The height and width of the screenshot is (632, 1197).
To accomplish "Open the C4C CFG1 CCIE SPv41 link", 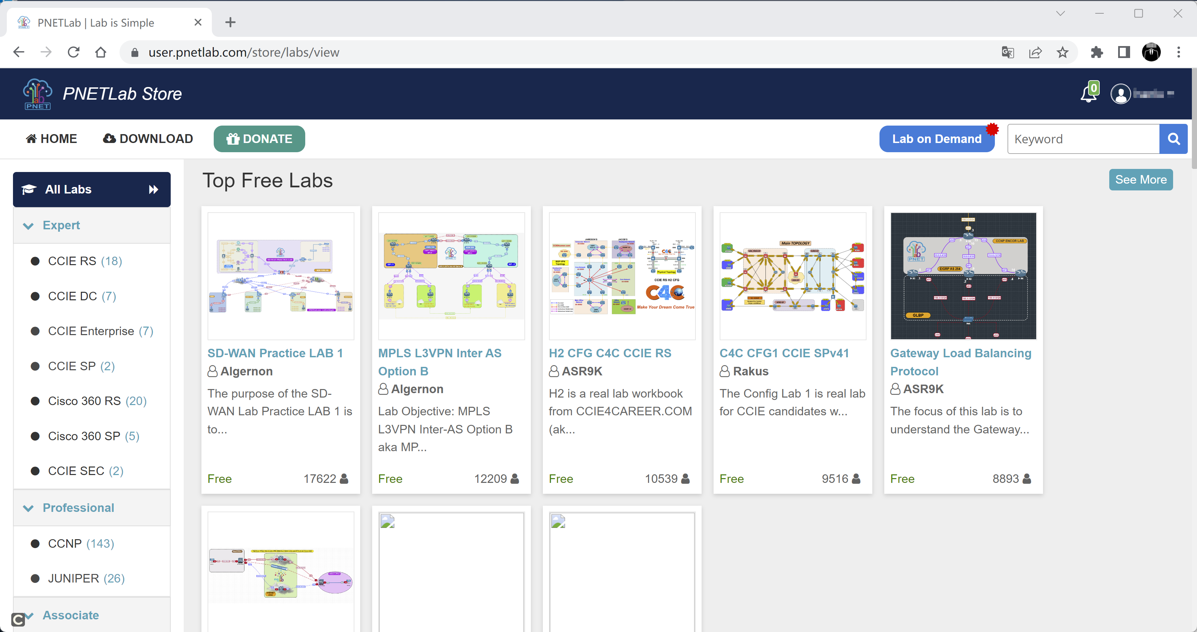I will [784, 353].
